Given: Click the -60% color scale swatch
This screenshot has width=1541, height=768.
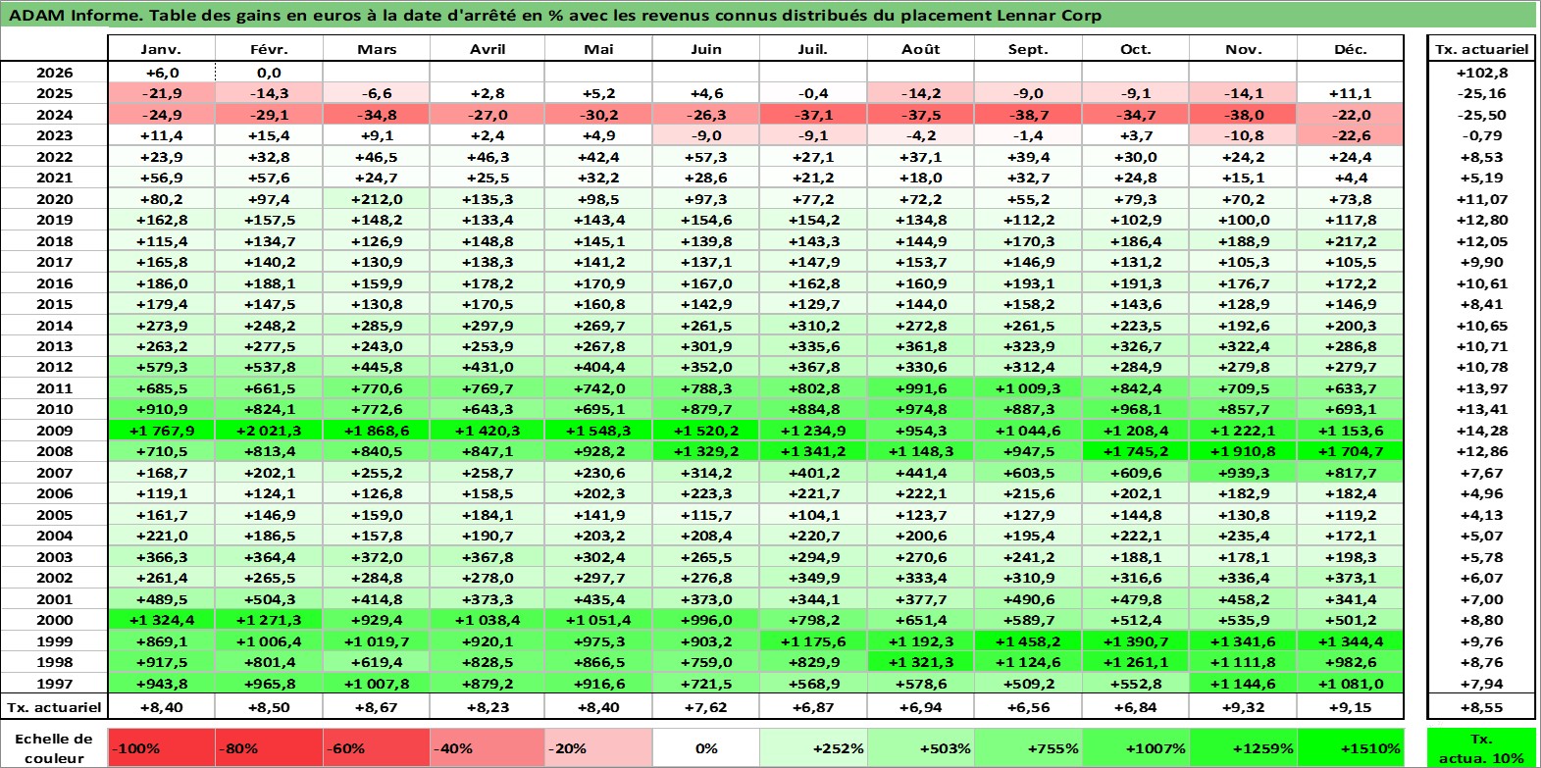Looking at the screenshot, I should [377, 747].
